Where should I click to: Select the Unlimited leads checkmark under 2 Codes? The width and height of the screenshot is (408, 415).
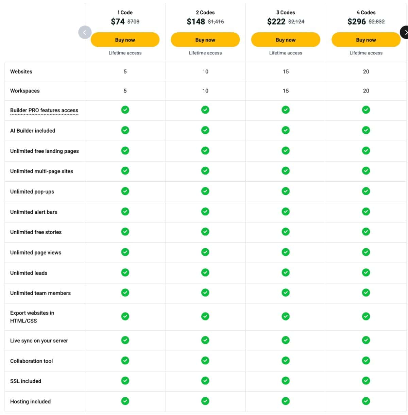[x=205, y=272]
